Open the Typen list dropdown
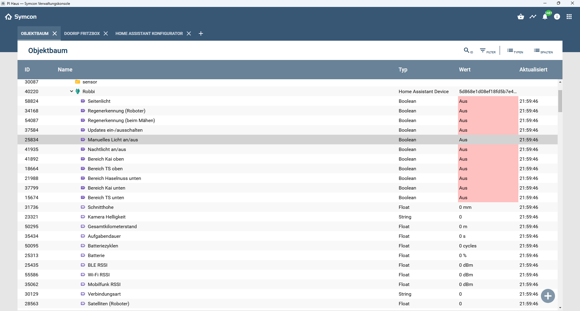Image resolution: width=580 pixels, height=311 pixels. pos(515,51)
